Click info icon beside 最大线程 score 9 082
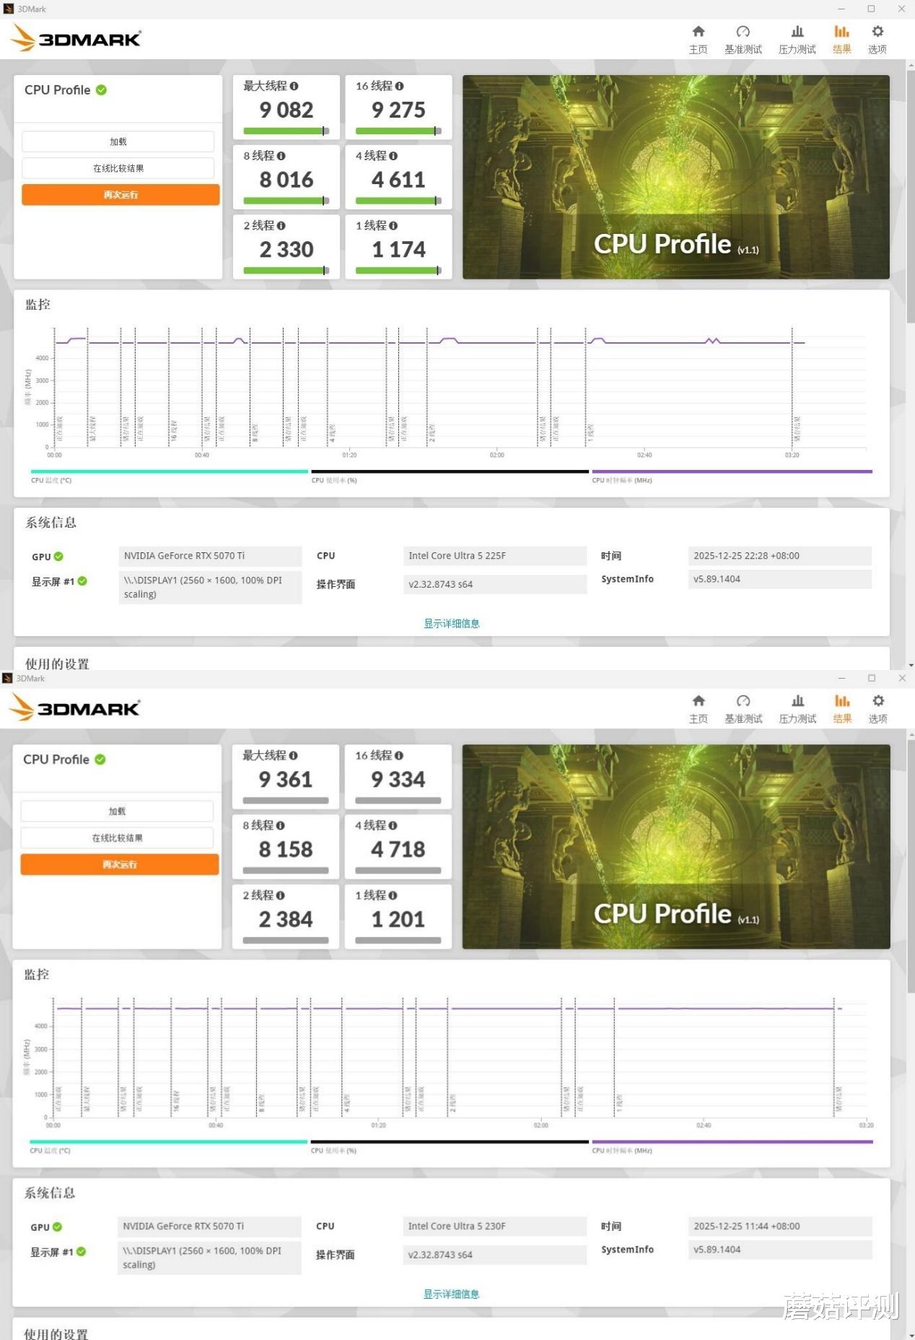Image resolution: width=915 pixels, height=1340 pixels. (x=294, y=86)
